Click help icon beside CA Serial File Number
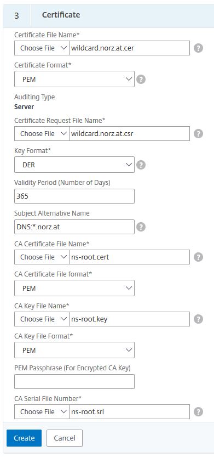214x457 pixels. [198, 412]
